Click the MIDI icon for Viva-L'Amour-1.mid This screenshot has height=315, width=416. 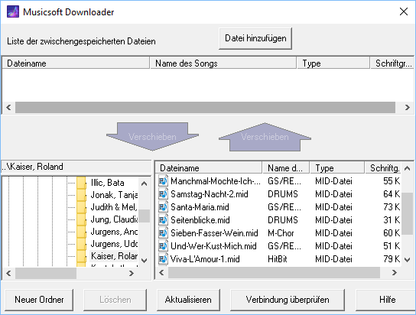pos(163,258)
